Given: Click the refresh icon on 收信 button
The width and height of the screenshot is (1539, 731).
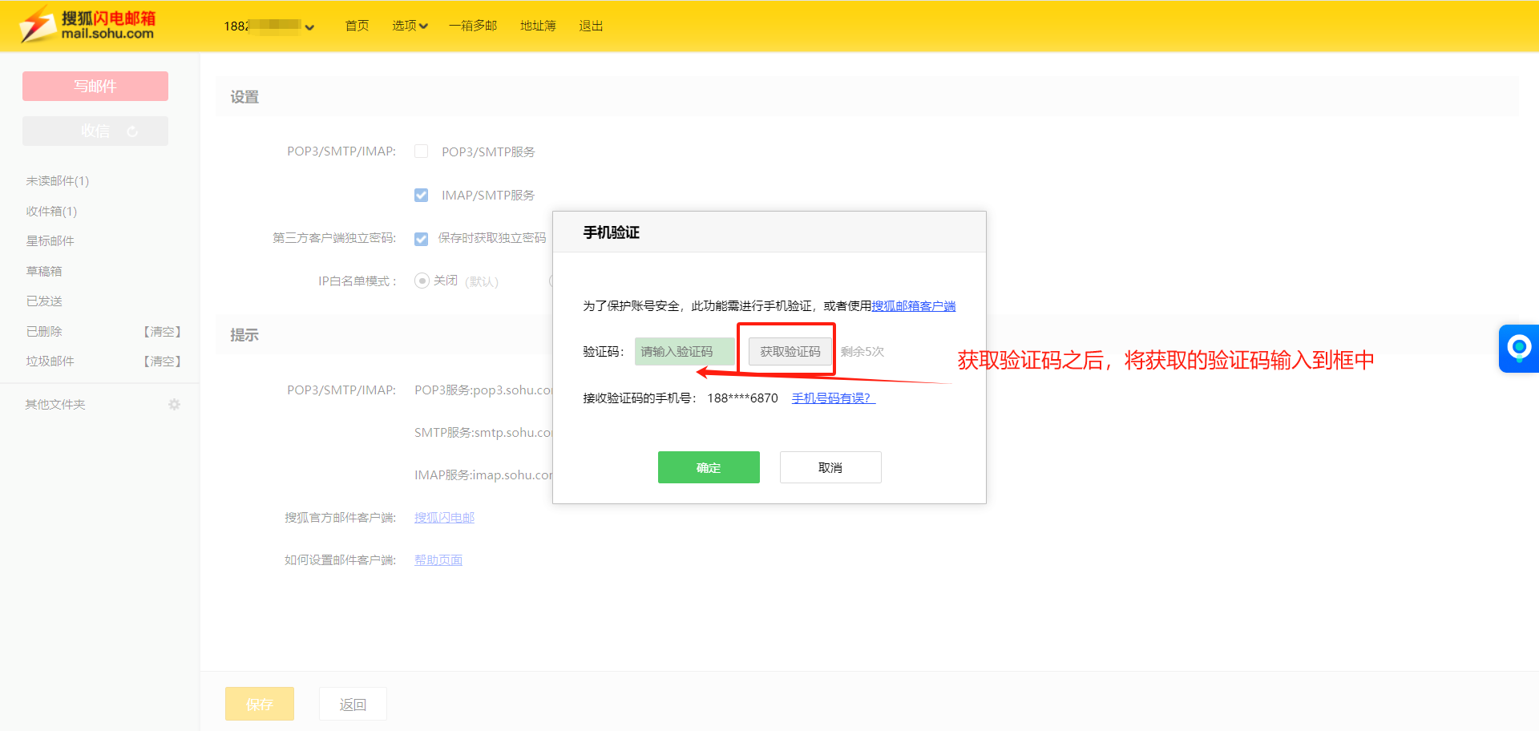Looking at the screenshot, I should pyautogui.click(x=132, y=131).
